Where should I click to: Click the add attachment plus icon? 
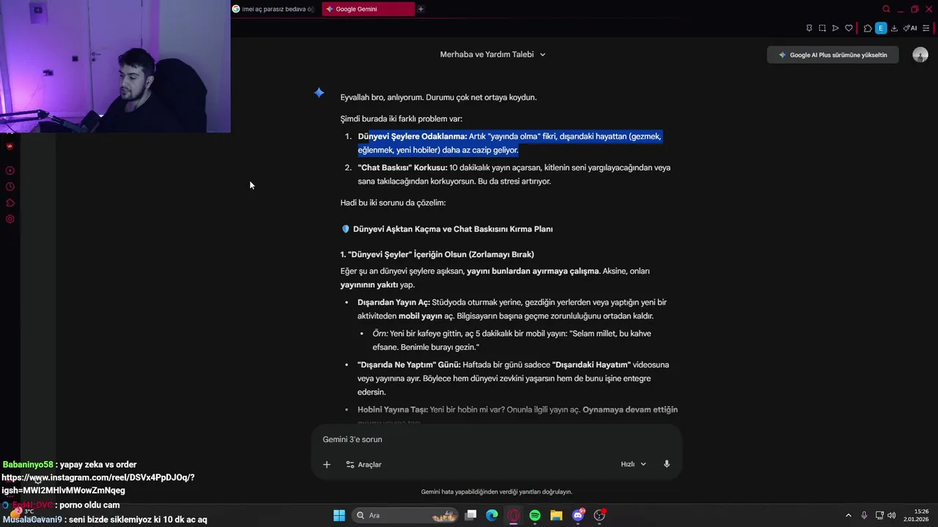[327, 464]
